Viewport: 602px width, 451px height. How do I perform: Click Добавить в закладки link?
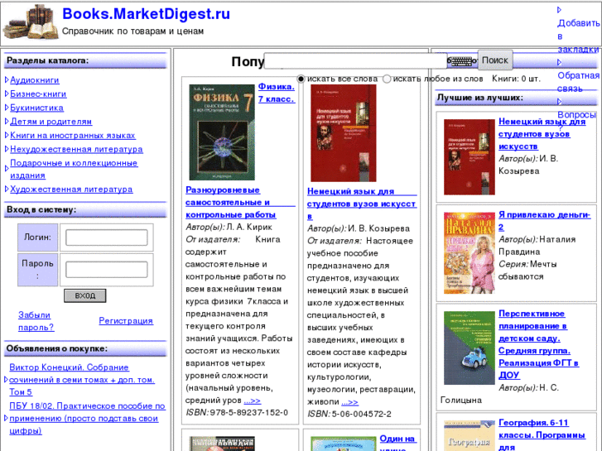coord(579,36)
